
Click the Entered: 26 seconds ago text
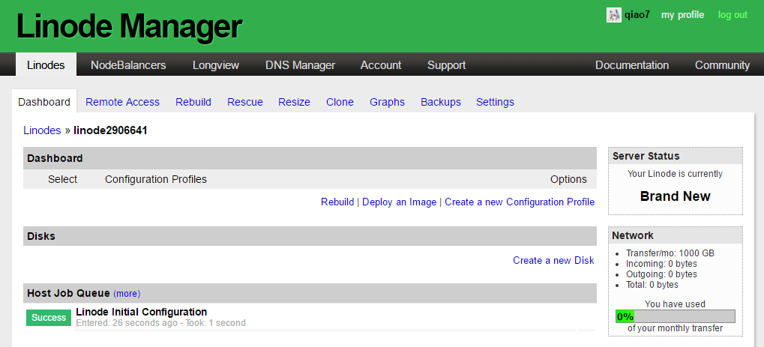coord(127,323)
